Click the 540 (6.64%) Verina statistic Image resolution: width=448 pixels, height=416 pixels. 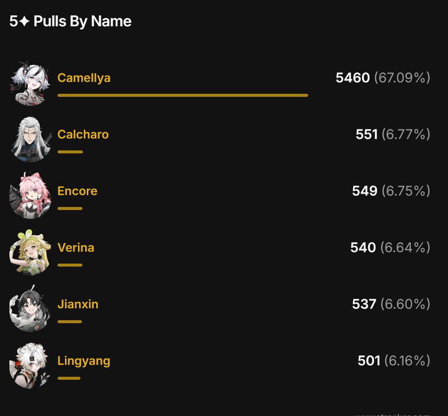tap(390, 248)
